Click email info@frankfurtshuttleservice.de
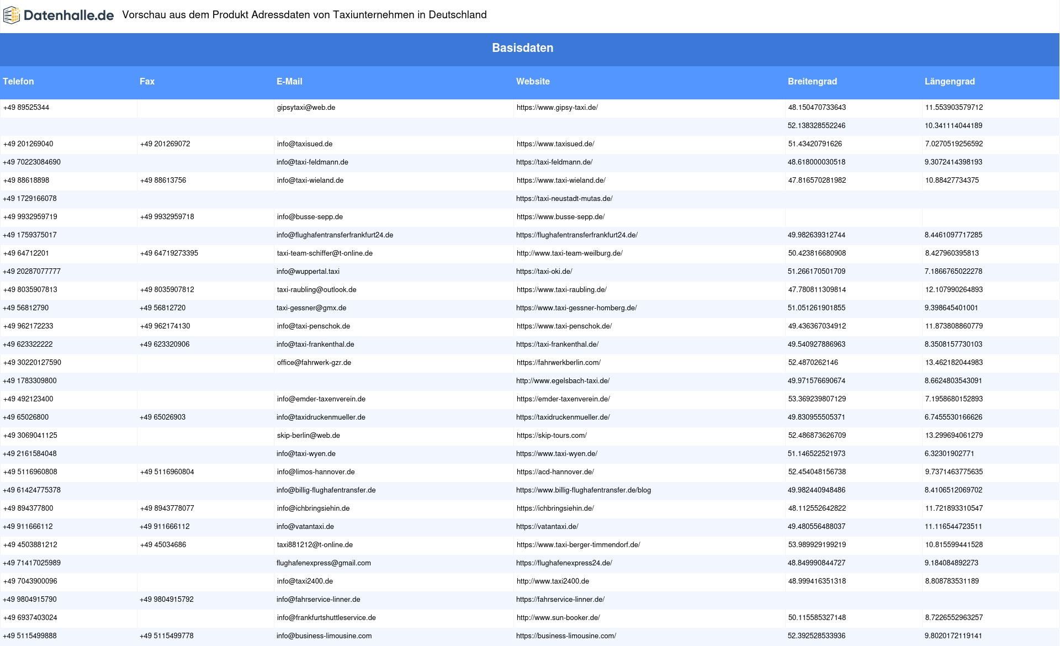The image size is (1060, 646). [326, 618]
